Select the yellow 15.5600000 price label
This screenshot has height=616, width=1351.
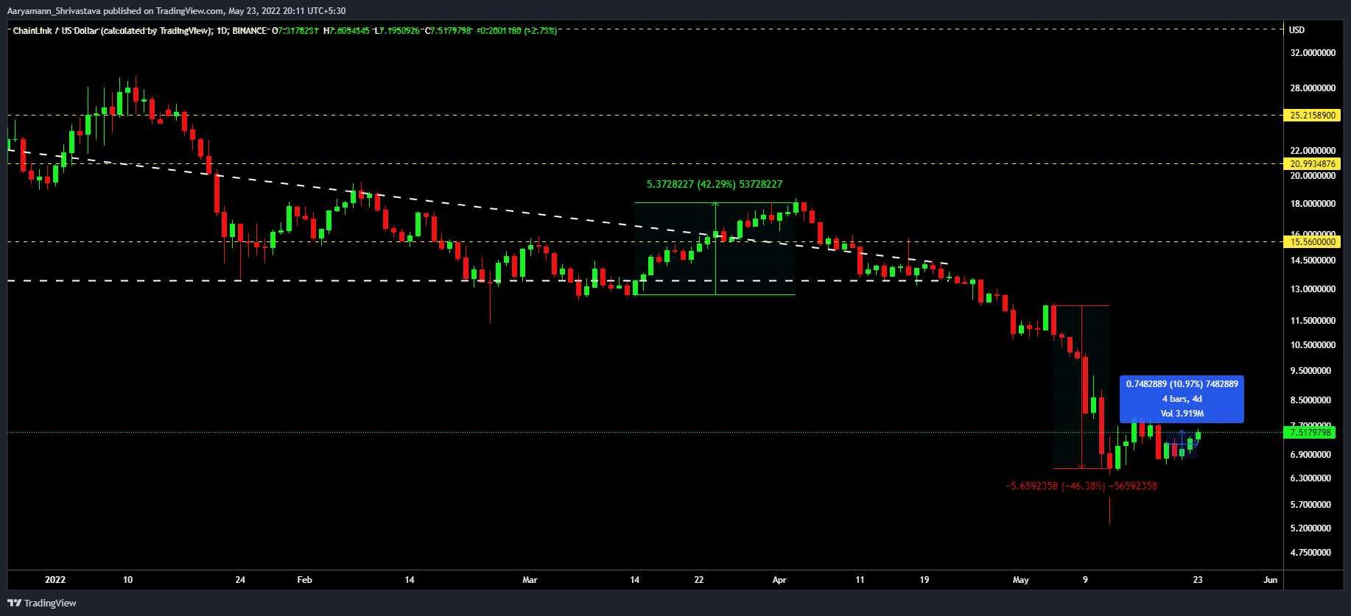[1312, 241]
